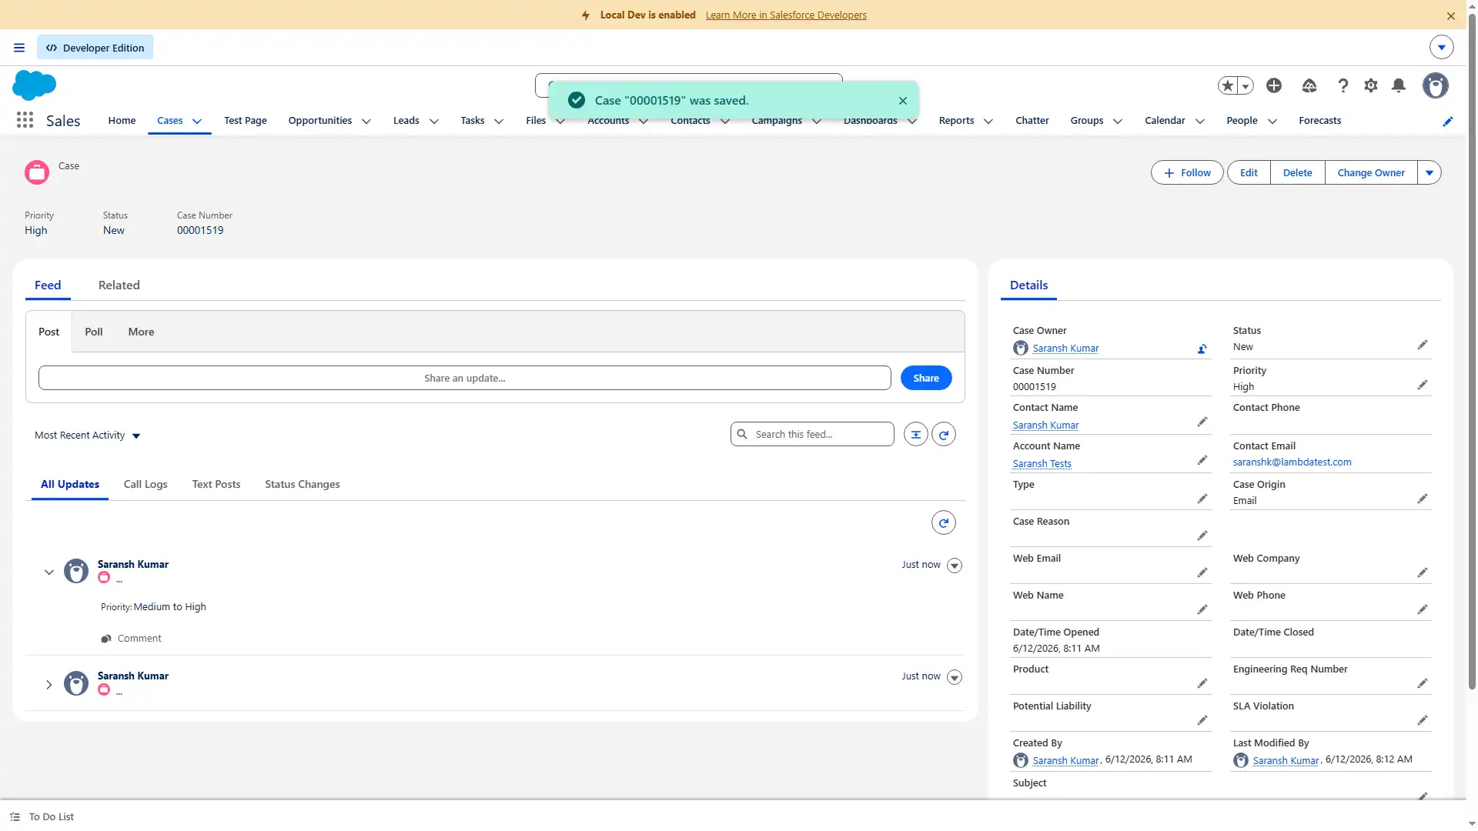Open actions menu for the first feed post
The width and height of the screenshot is (1478, 831).
click(x=955, y=566)
